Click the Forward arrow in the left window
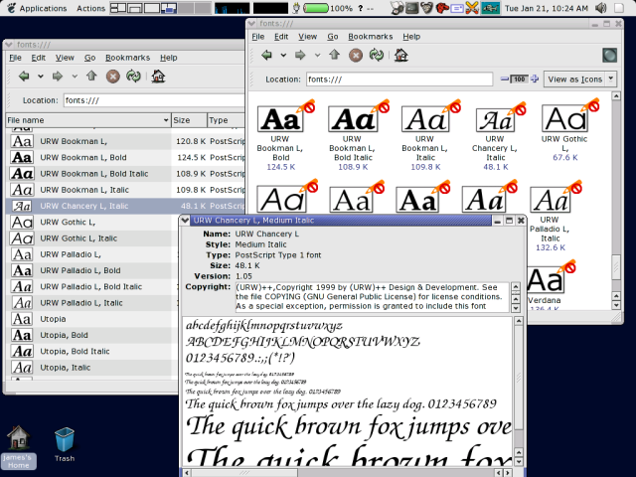 [x=58, y=76]
